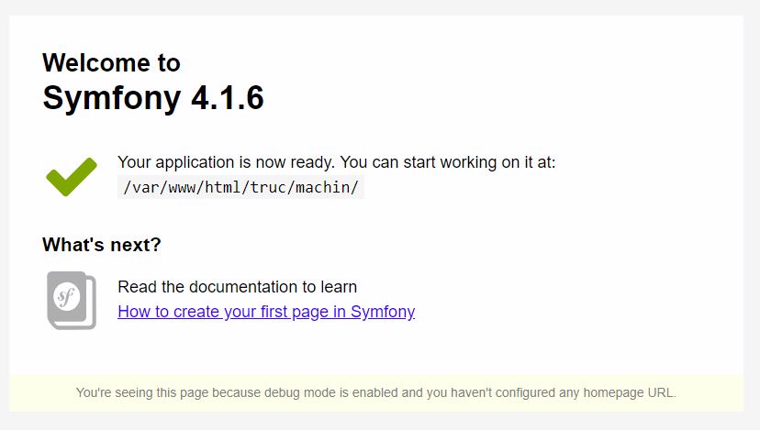
Task: Open 'How to create your first page in Symfony'
Action: click(x=266, y=312)
